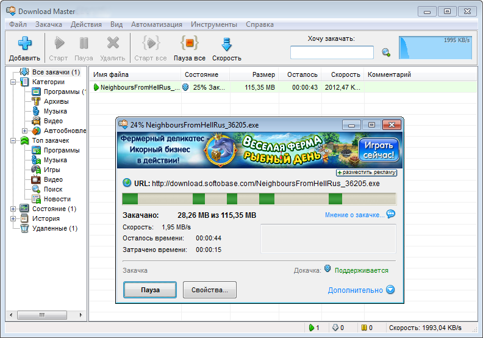This screenshot has height=338, width=483.
Task: Select Видео under Категории
Action: coord(53,121)
